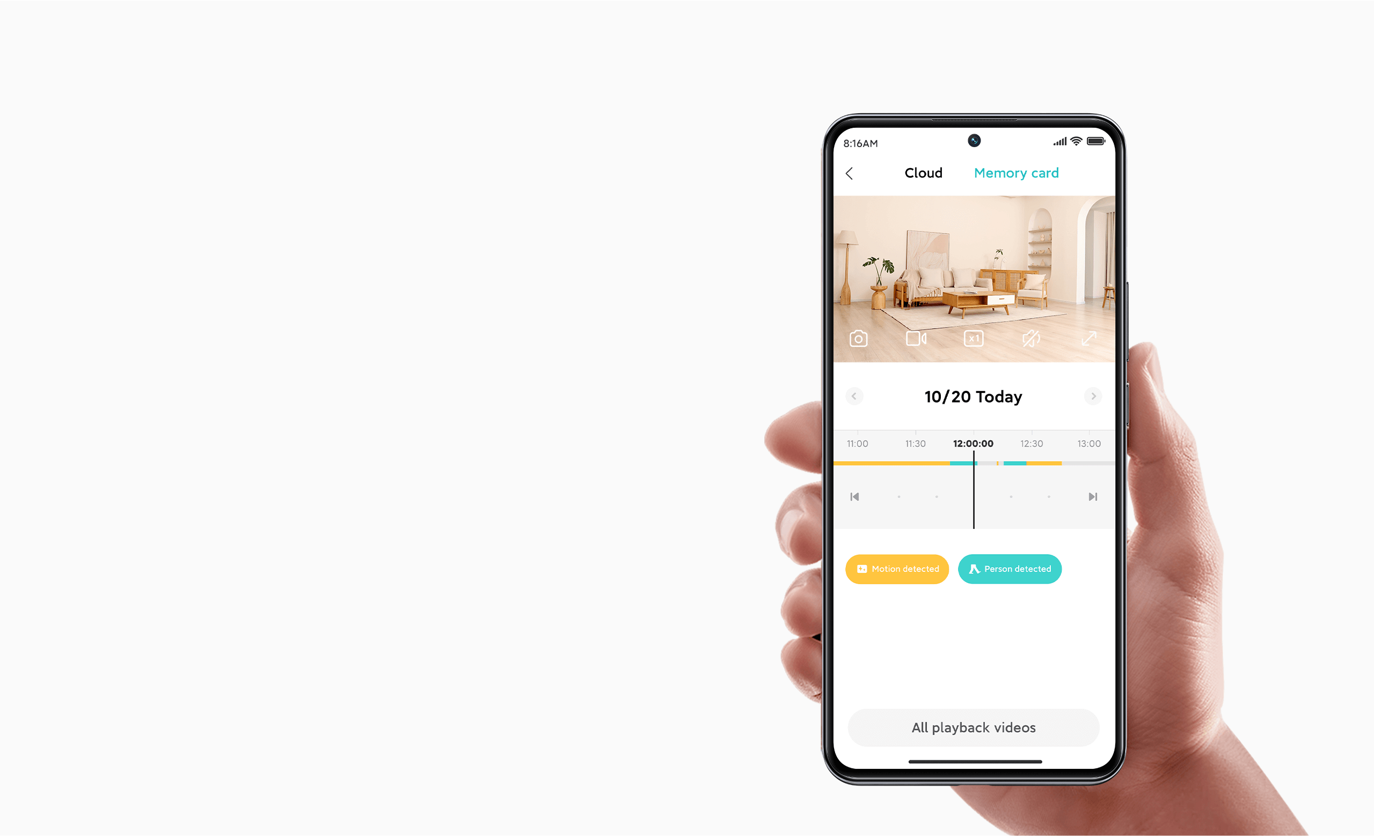Tap the video record icon
The height and width of the screenshot is (836, 1374).
pyautogui.click(x=916, y=338)
